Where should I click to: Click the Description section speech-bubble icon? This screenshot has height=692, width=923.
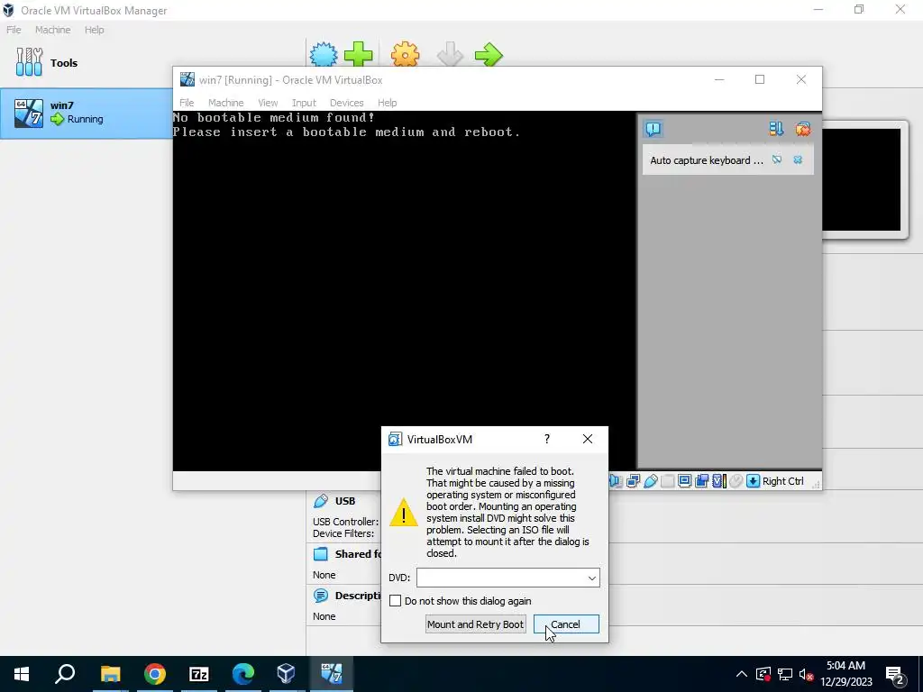321,596
